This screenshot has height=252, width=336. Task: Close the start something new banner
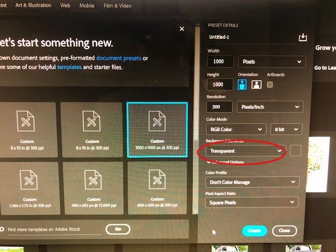point(182,29)
